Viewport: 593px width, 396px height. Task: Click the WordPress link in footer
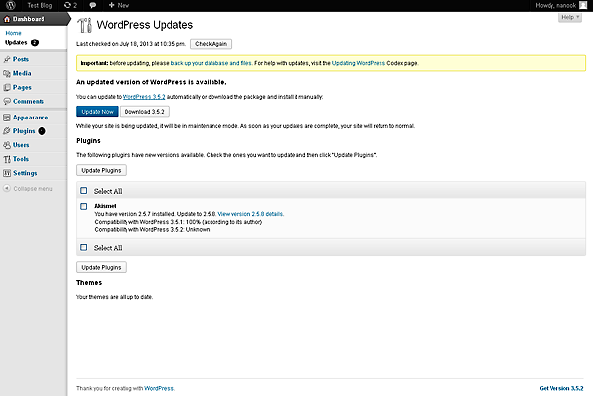[159, 388]
